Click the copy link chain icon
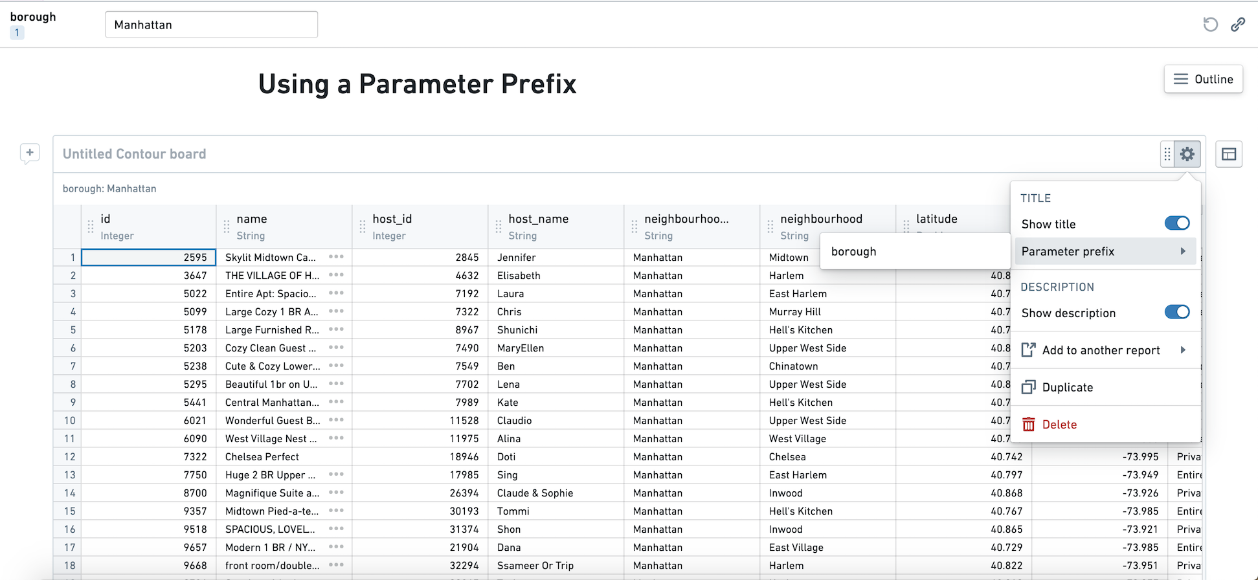The image size is (1258, 580). [1238, 25]
